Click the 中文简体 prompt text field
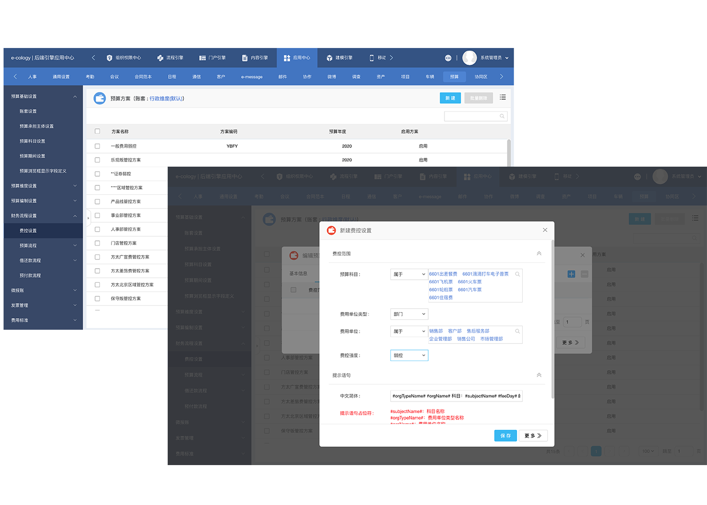 pyautogui.click(x=456, y=396)
